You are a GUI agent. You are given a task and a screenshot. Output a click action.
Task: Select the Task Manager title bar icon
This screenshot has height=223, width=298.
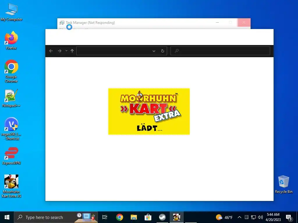[x=62, y=23]
